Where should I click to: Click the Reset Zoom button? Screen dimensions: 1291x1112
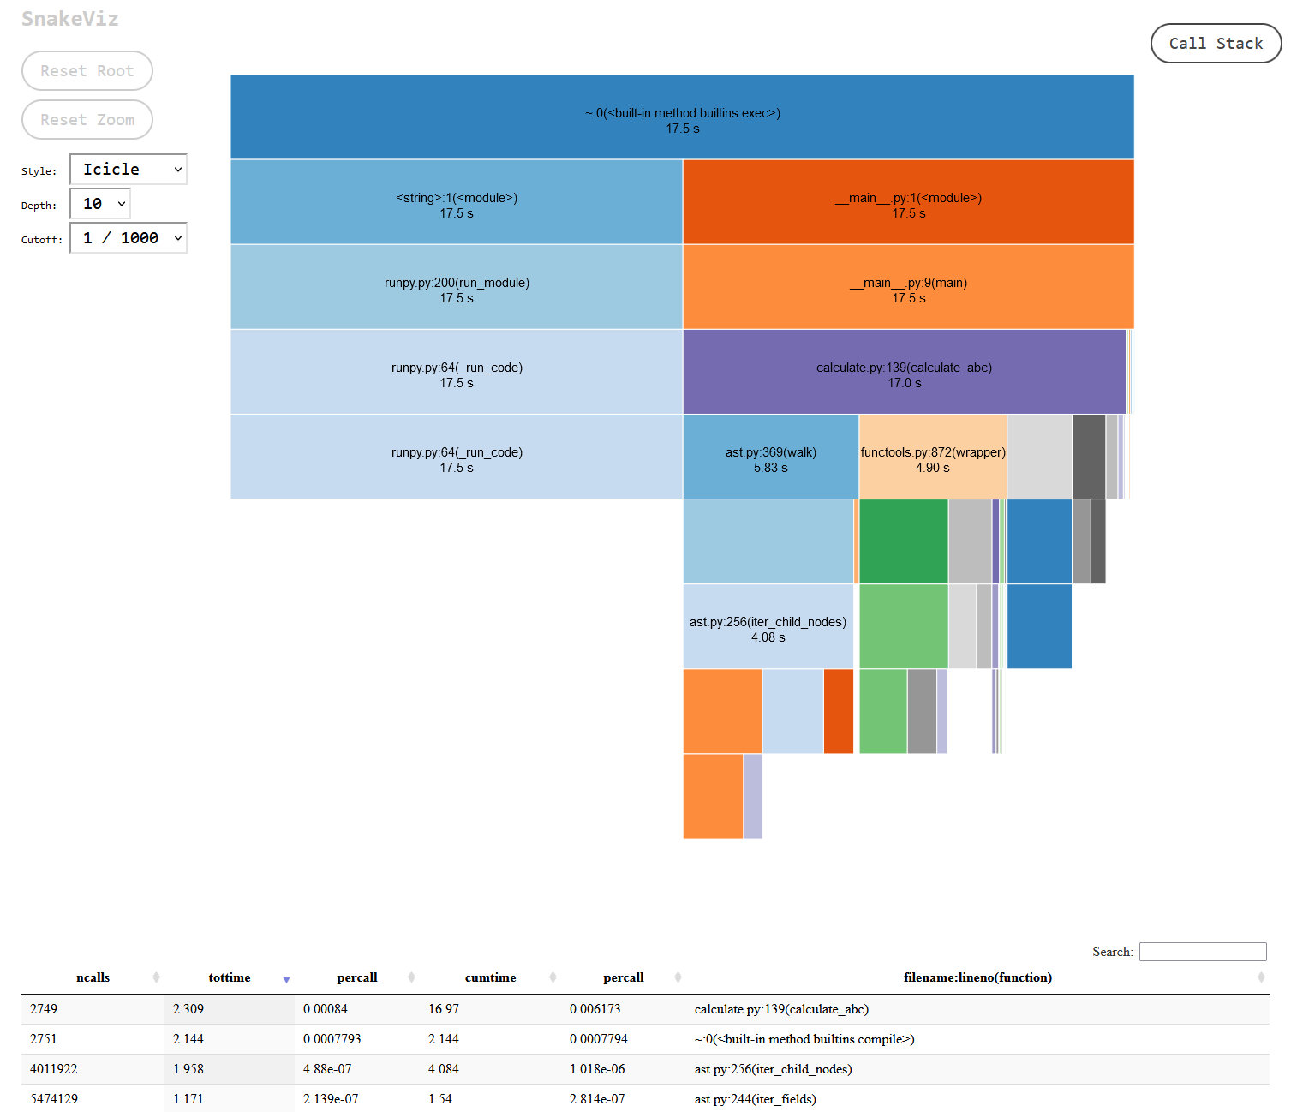pyautogui.click(x=87, y=120)
